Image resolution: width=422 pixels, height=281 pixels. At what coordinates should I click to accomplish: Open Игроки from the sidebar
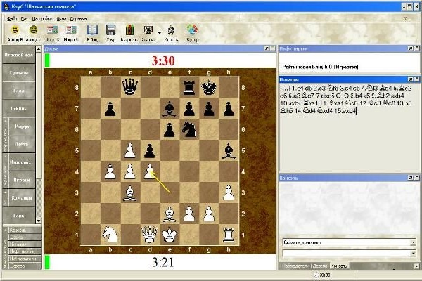click(x=22, y=180)
